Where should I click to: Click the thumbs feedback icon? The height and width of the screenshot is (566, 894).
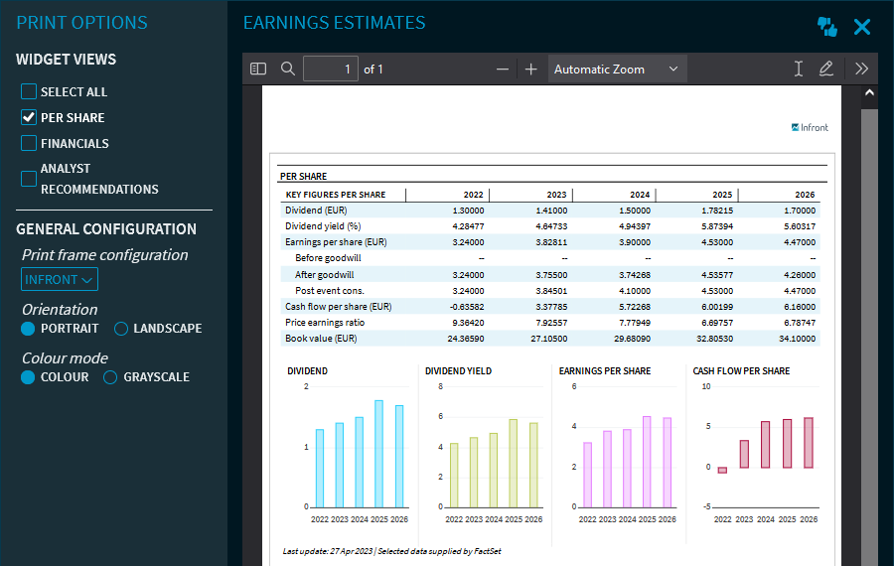click(827, 27)
